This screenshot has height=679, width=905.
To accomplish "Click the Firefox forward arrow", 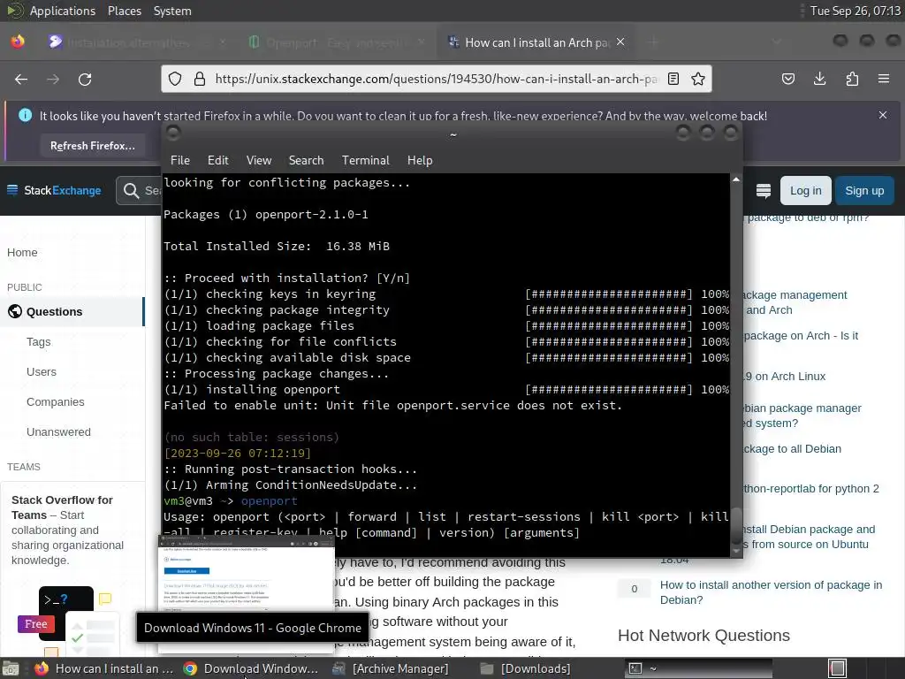I will click(x=53, y=79).
